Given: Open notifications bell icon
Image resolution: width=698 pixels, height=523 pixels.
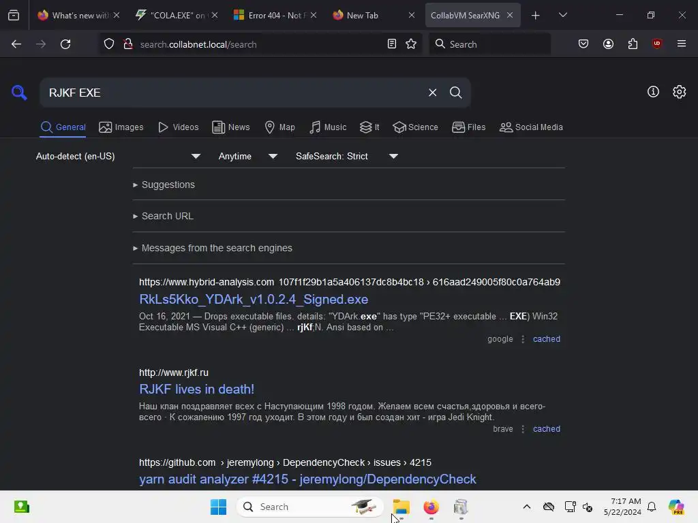Looking at the screenshot, I should tap(652, 507).
